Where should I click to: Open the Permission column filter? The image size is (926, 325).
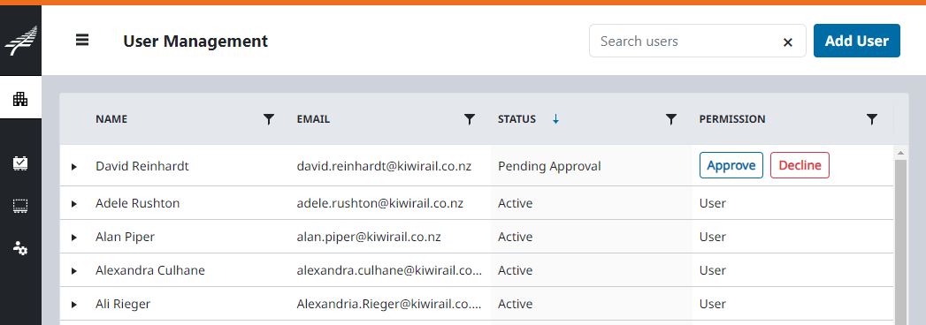tap(872, 120)
